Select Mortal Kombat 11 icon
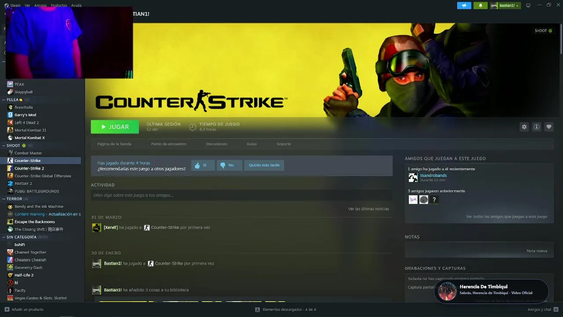Image resolution: width=563 pixels, height=317 pixels. pyautogui.click(x=10, y=130)
